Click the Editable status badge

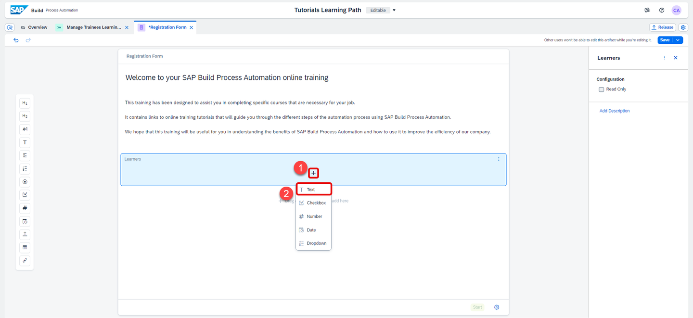(378, 10)
